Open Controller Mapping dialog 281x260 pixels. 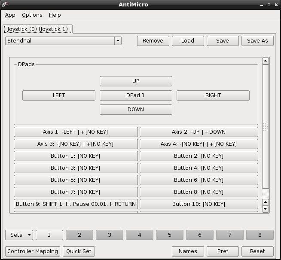pyautogui.click(x=33, y=251)
